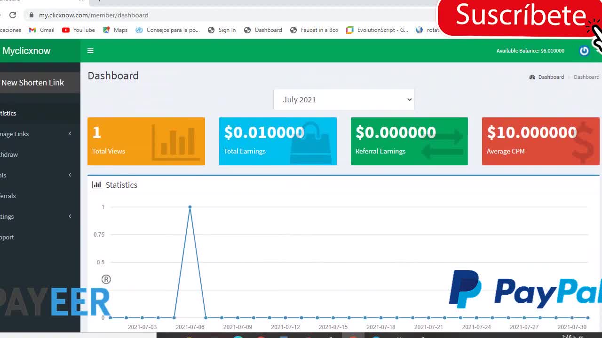602x338 pixels.
Task: Open the Consejos para la po... bookmark
Action: coord(167,30)
